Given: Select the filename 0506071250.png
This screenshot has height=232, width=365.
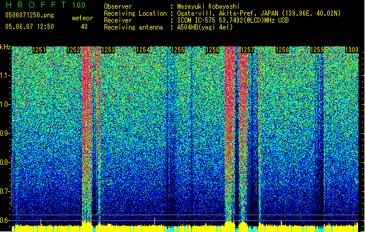Looking at the screenshot, I should coord(30,15).
